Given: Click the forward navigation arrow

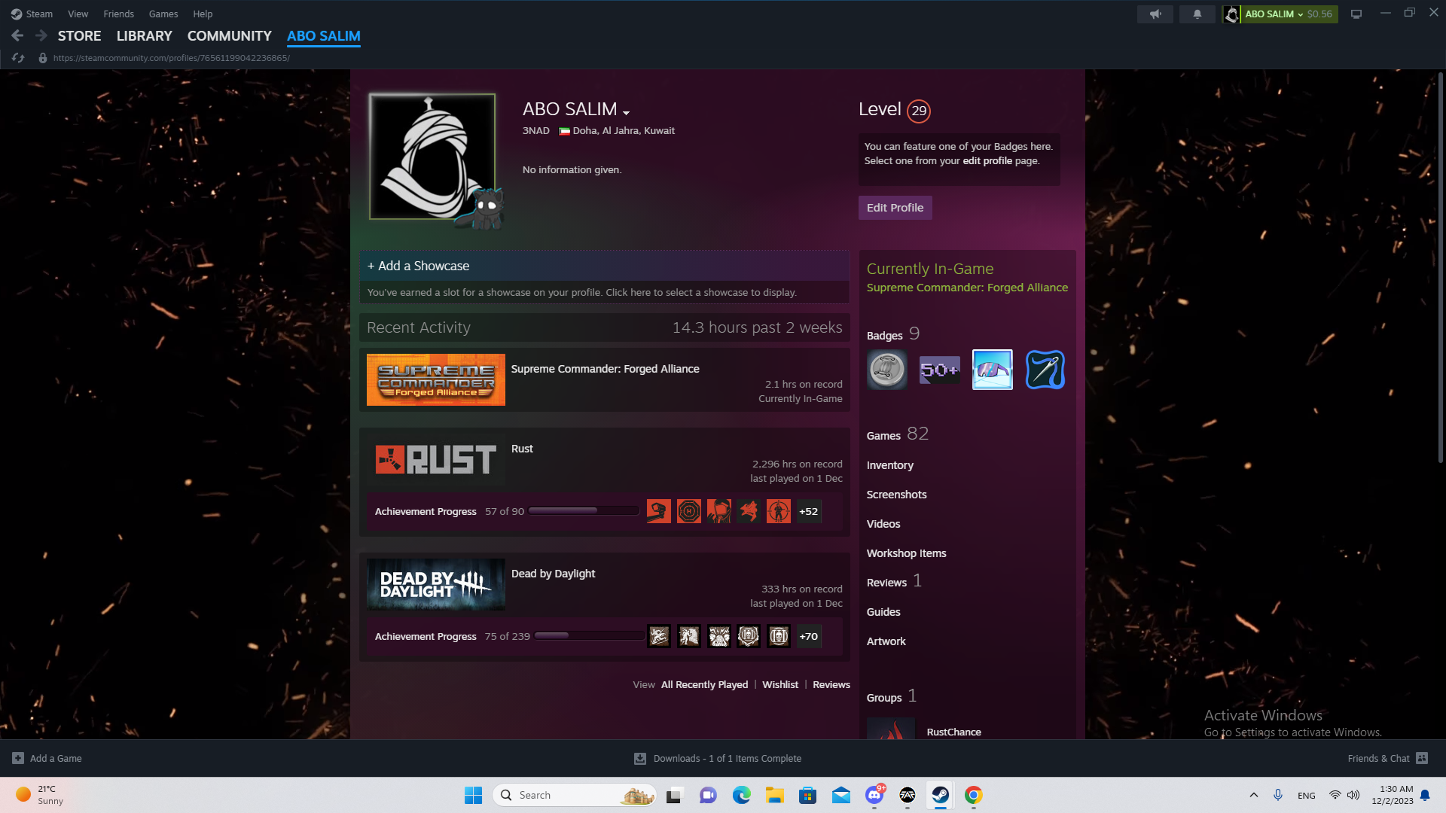Looking at the screenshot, I should [41, 35].
